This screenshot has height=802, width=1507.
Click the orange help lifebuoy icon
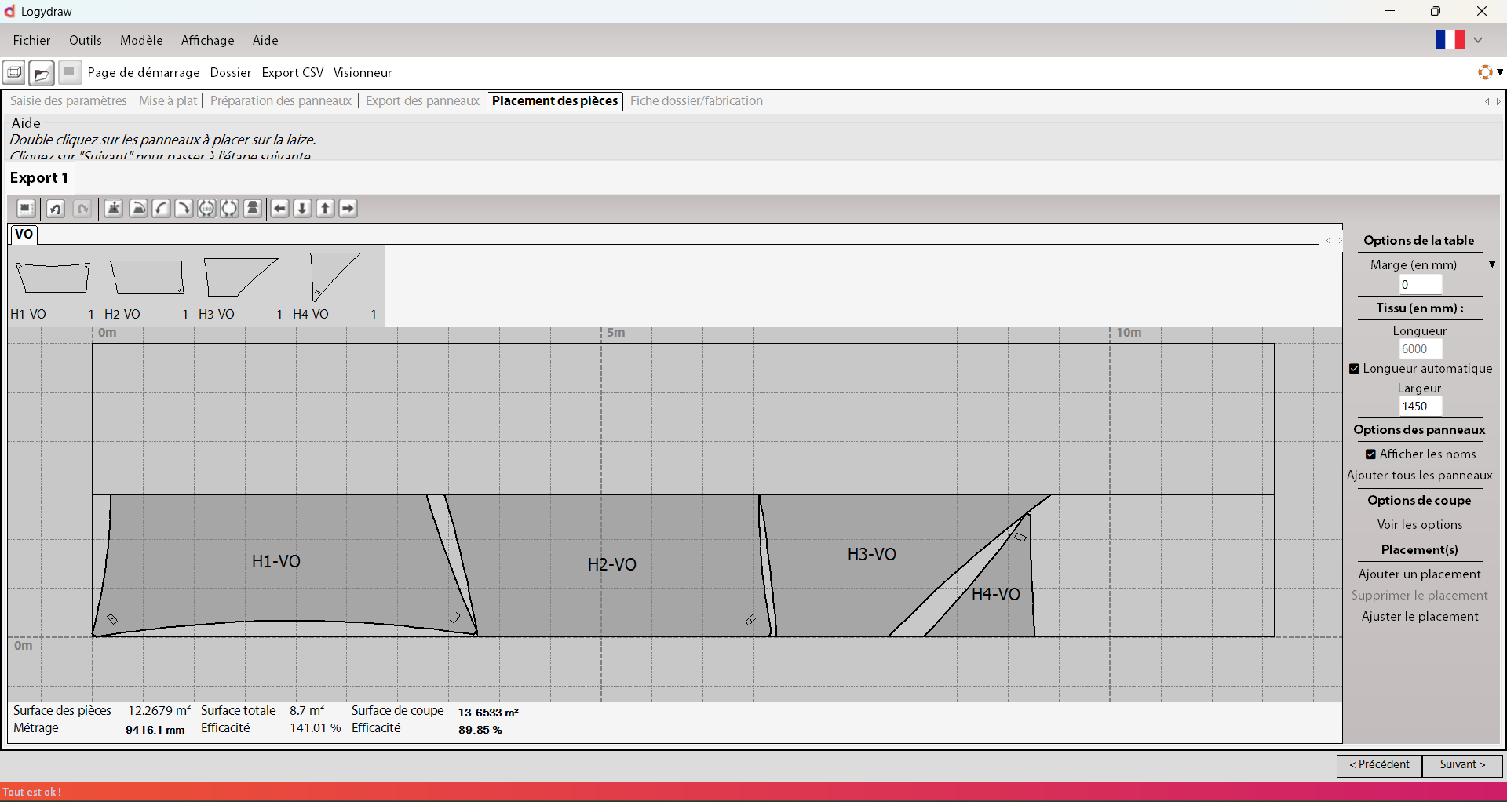(x=1485, y=72)
